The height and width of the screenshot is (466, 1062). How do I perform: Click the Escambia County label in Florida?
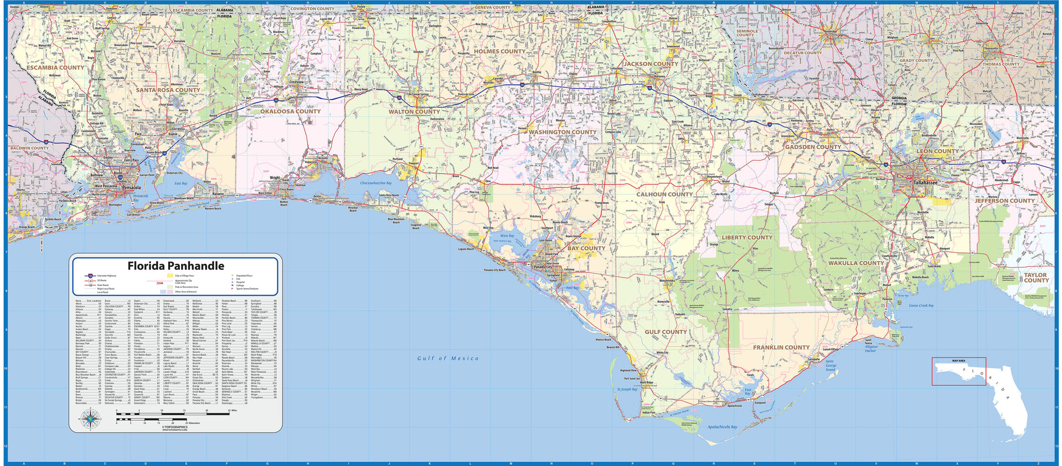(55, 68)
